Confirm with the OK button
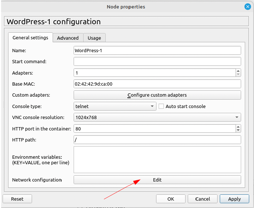 coord(171,199)
